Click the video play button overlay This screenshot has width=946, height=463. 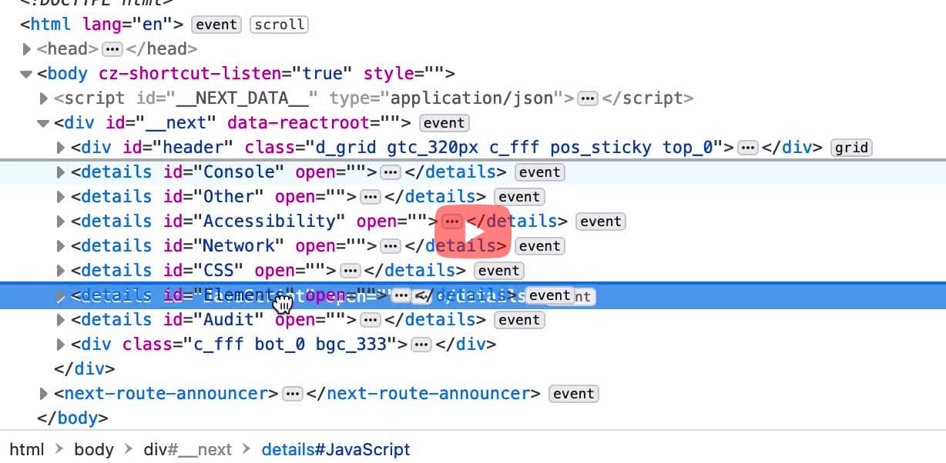[473, 231]
